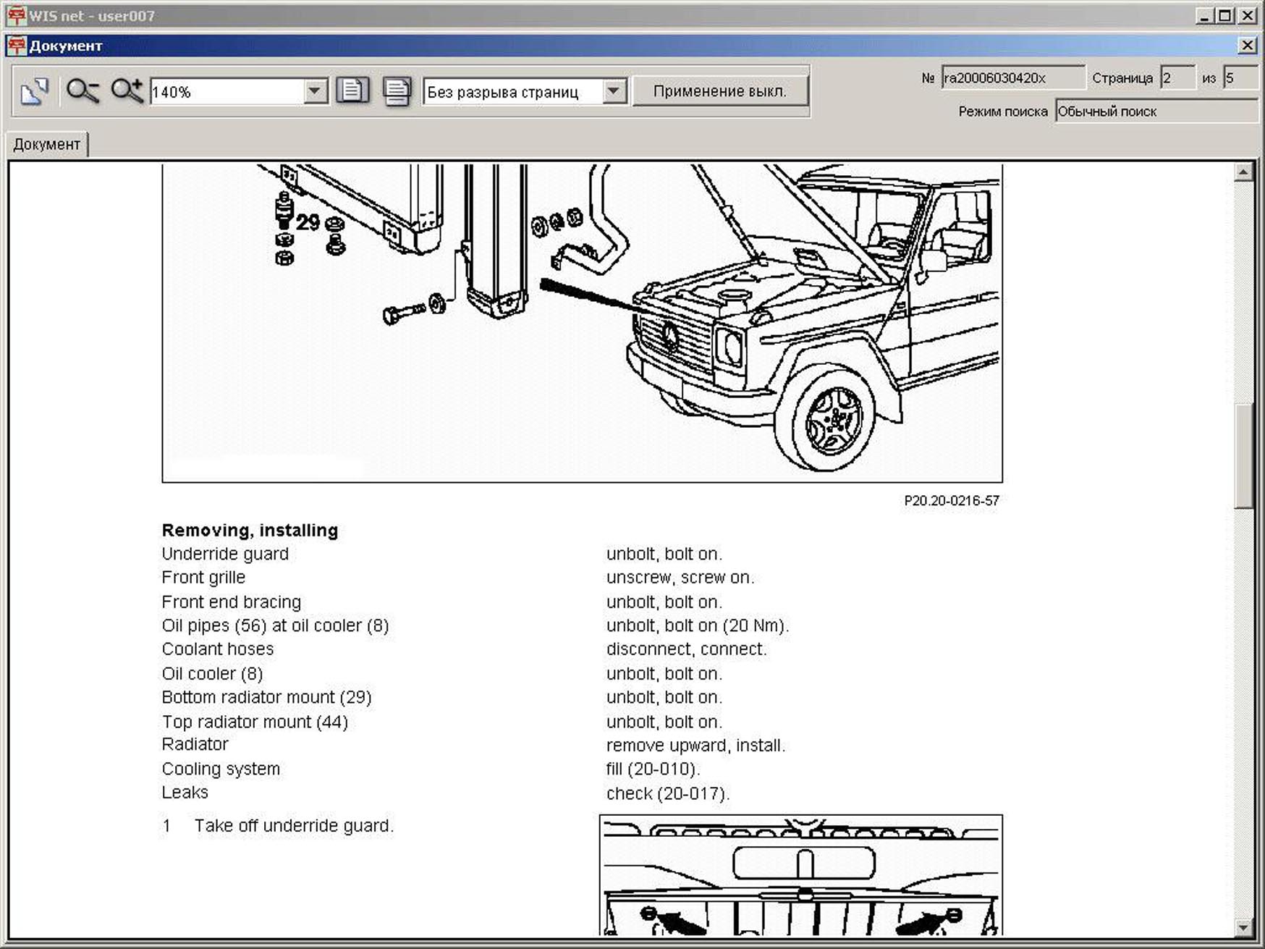Maximize the WIS net window
Viewport: 1265px width, 949px height.
(1225, 15)
